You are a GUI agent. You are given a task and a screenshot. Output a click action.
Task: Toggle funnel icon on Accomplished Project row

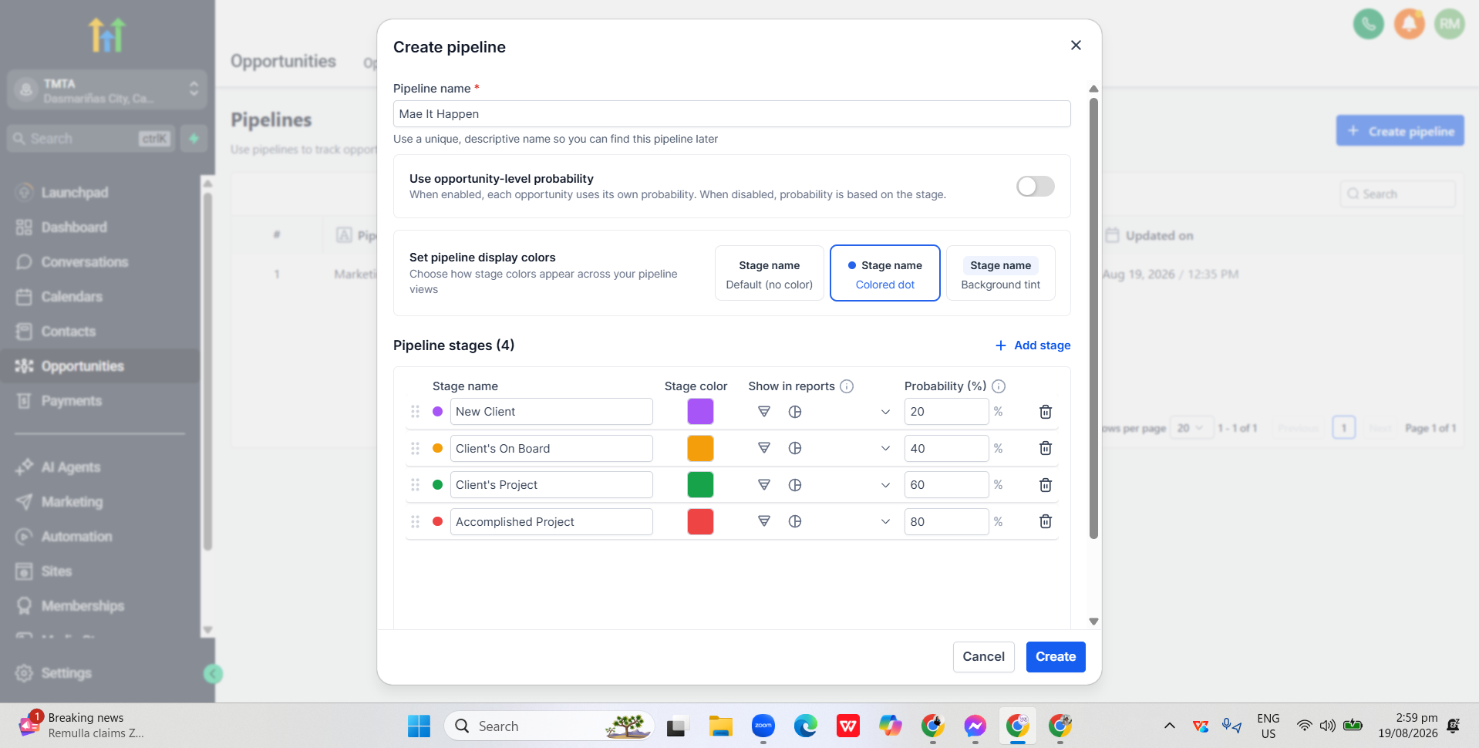click(x=764, y=521)
